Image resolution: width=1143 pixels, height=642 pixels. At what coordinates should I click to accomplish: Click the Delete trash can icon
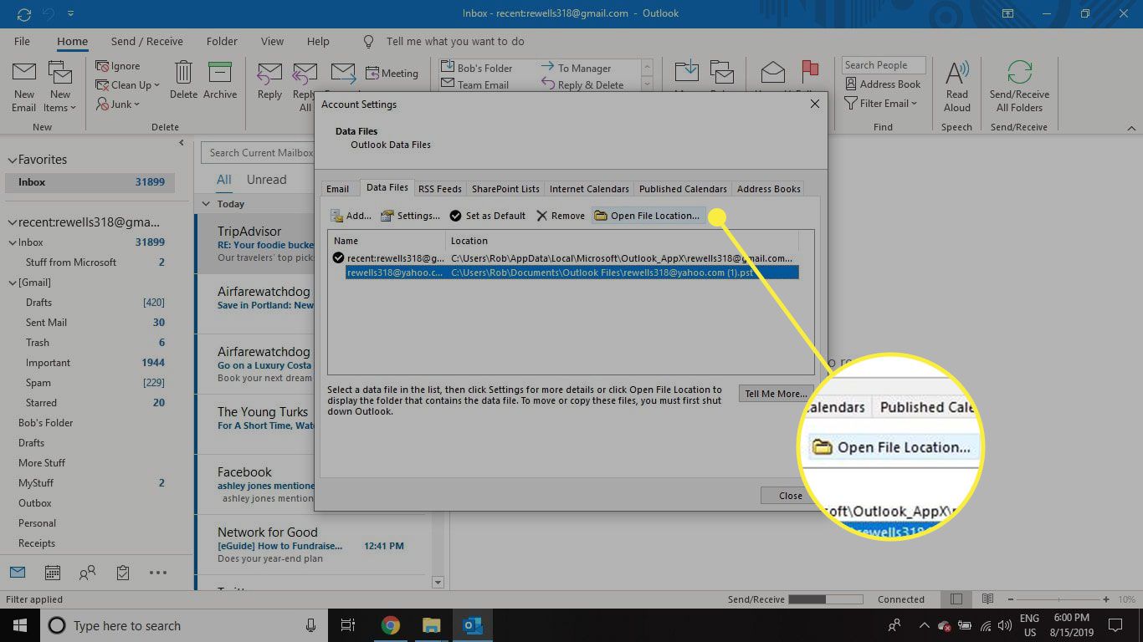coord(183,72)
